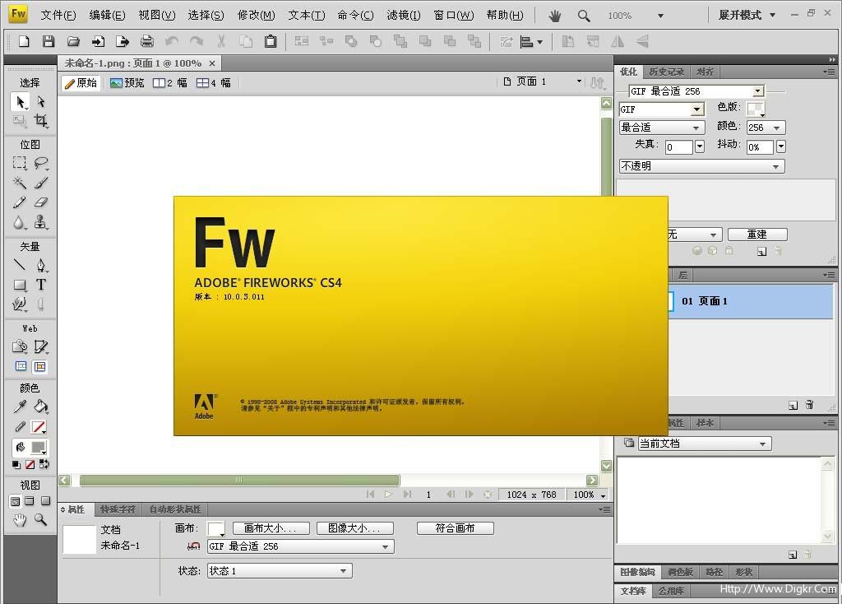Image resolution: width=842 pixels, height=604 pixels.
Task: Open the 滤镜(I) menu
Action: 404,15
